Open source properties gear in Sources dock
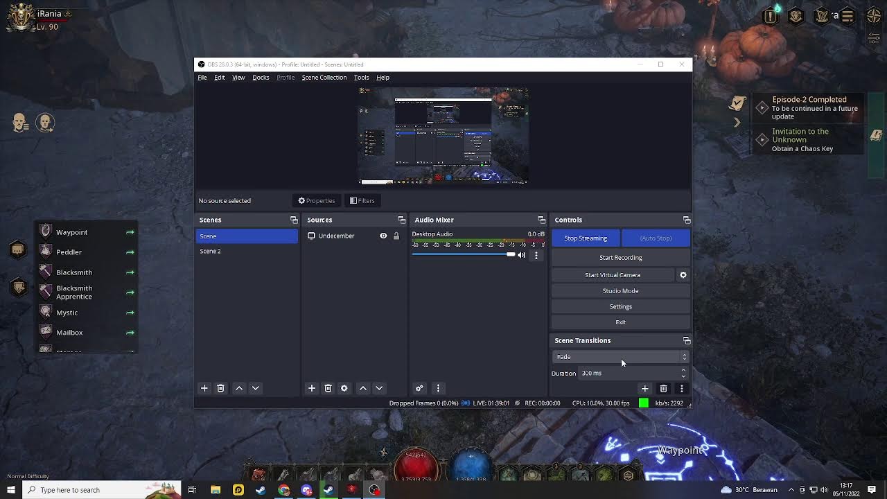This screenshot has width=887, height=499. tap(344, 388)
